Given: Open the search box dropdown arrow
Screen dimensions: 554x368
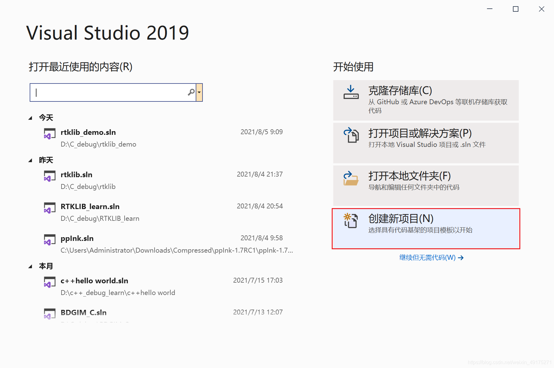Looking at the screenshot, I should 199,92.
